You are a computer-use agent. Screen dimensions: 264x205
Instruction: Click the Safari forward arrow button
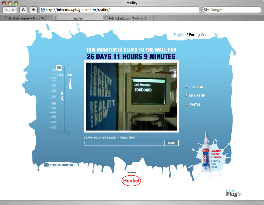[x=14, y=10]
